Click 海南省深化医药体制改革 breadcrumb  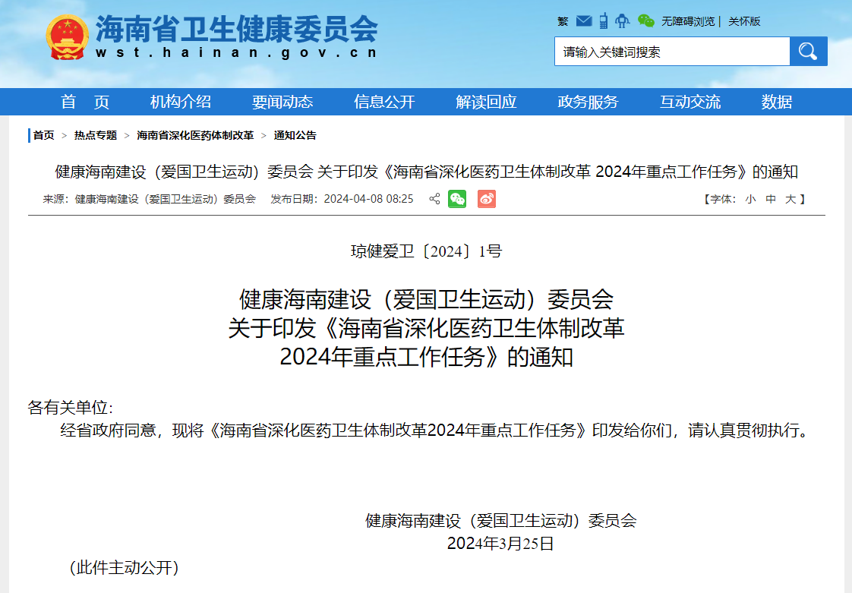coord(195,135)
